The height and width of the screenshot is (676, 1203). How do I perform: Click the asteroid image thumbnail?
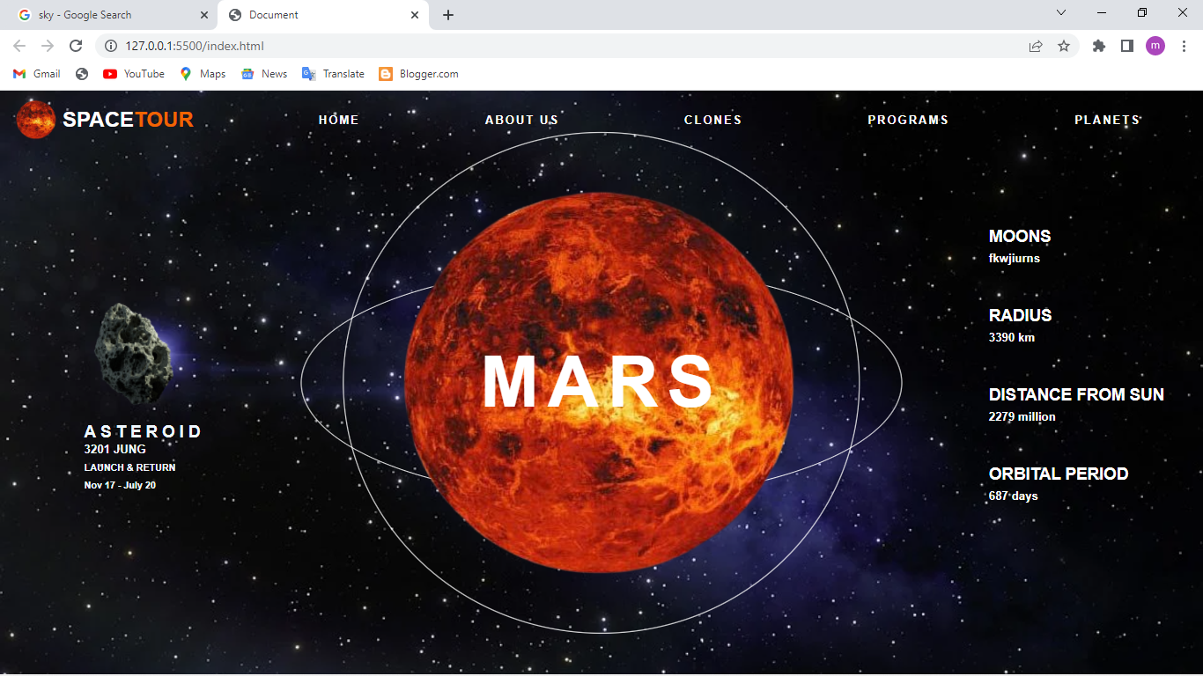[x=134, y=353]
